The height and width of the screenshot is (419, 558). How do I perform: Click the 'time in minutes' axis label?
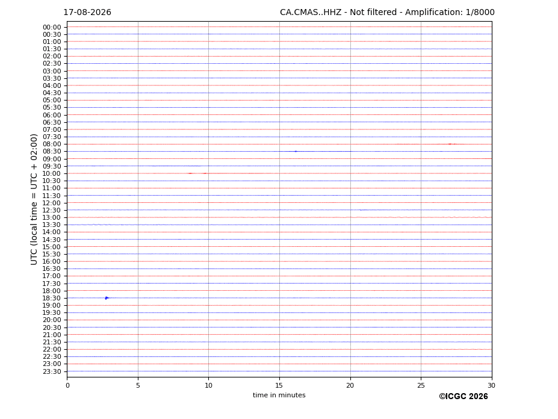(x=279, y=395)
